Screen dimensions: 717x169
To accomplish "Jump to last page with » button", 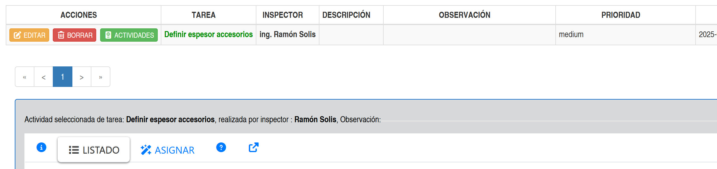I will point(100,77).
